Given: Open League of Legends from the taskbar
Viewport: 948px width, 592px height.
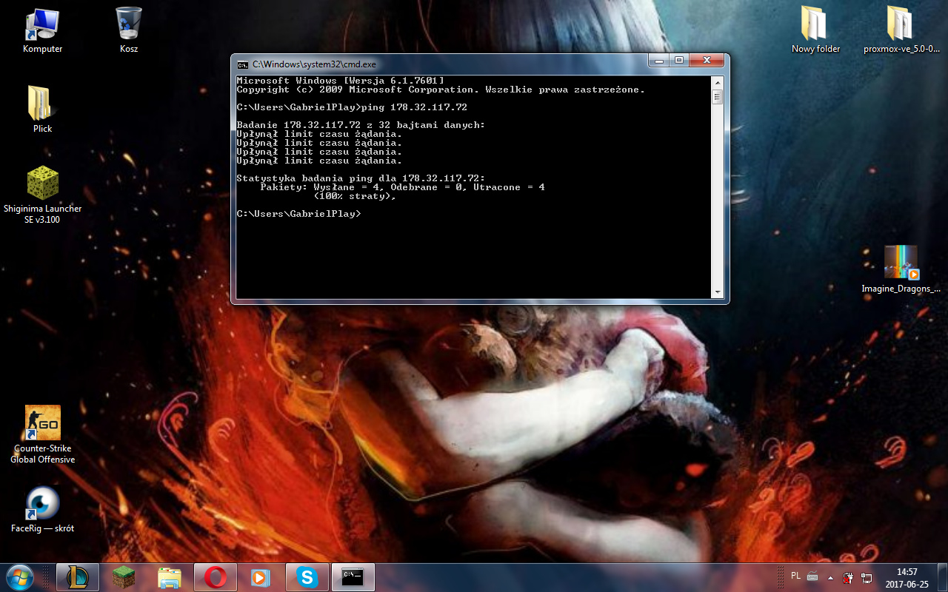Looking at the screenshot, I should [78, 576].
